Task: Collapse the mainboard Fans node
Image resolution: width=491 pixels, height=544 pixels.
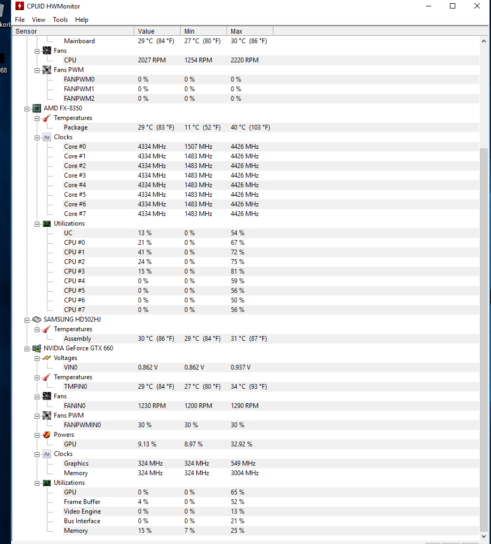Action: pyautogui.click(x=37, y=51)
